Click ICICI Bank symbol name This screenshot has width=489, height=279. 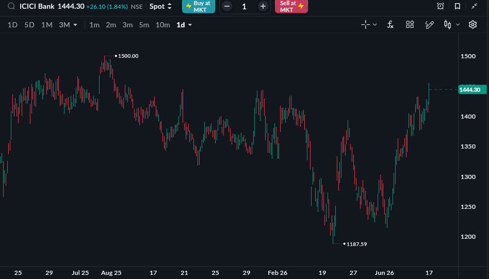pos(37,6)
